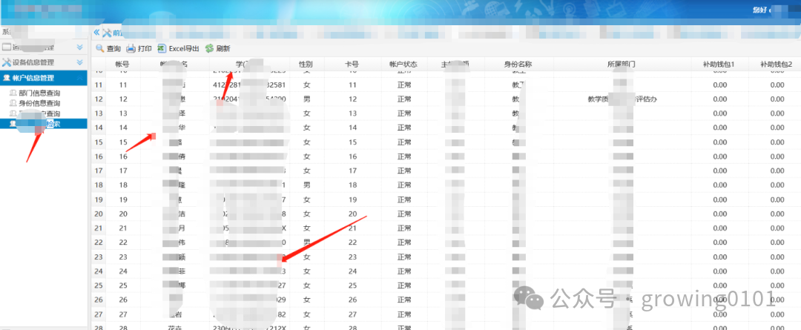This screenshot has height=330, width=801.
Task: Click the 评估办 department cell in row 12
Action: coord(622,99)
